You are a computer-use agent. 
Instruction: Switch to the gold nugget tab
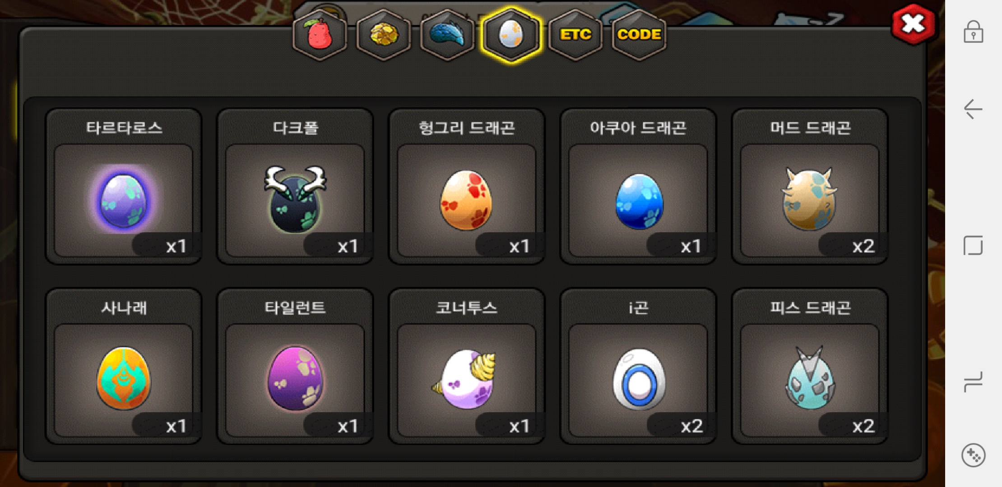coord(384,35)
